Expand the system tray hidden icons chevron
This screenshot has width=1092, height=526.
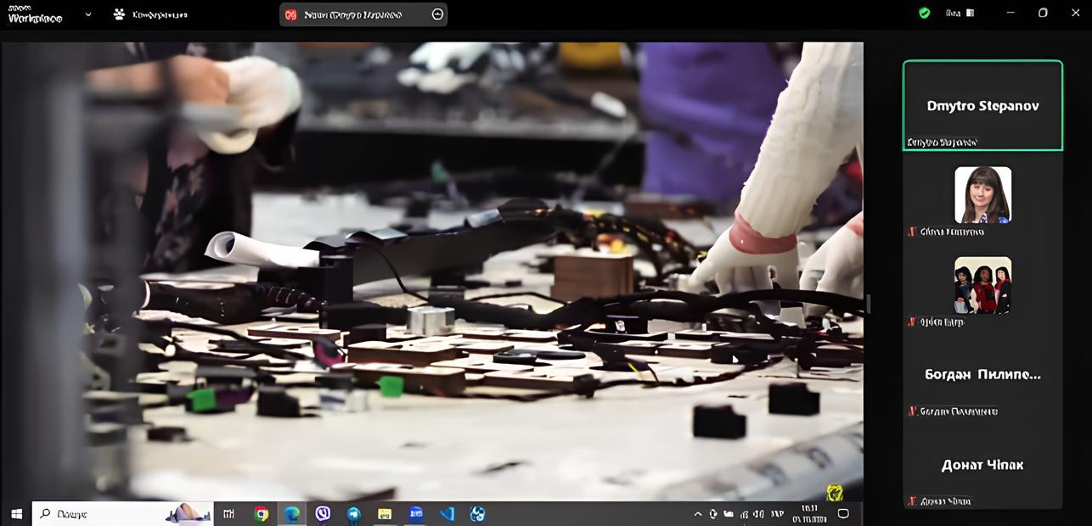tap(698, 513)
